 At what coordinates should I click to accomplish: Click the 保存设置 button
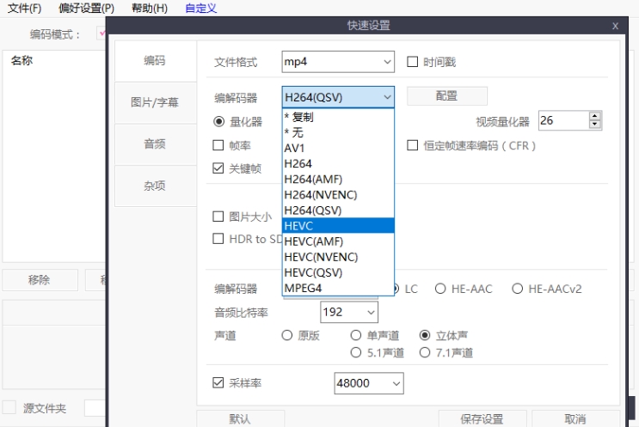click(x=482, y=419)
